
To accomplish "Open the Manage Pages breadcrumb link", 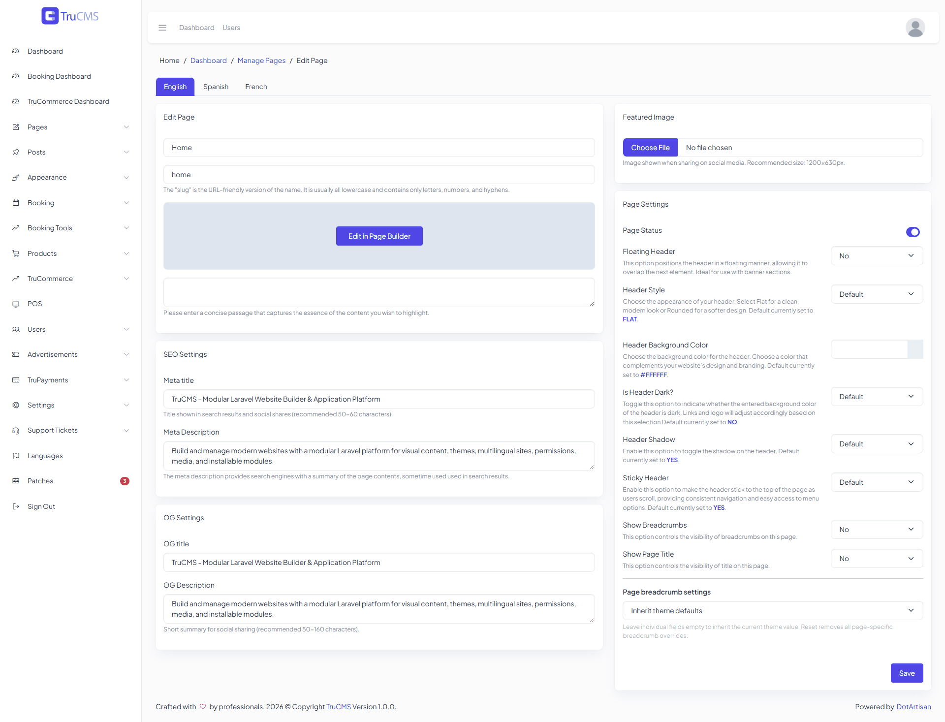I will 261,61.
